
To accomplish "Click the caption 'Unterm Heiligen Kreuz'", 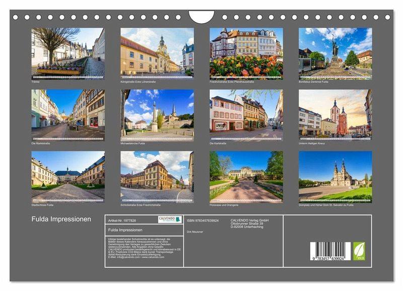I will click(x=311, y=143).
